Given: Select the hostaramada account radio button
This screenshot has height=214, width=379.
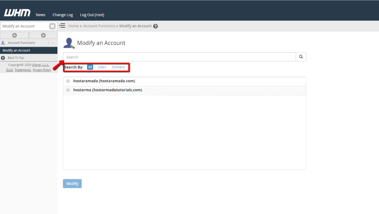Looking at the screenshot, I should click(x=68, y=81).
